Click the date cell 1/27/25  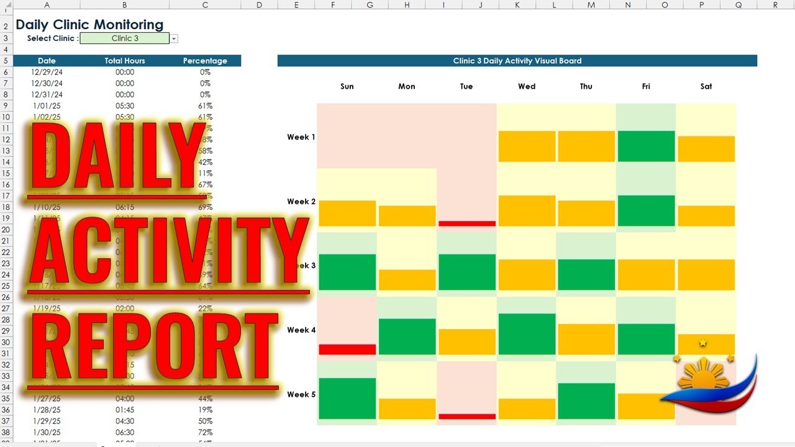click(47, 399)
